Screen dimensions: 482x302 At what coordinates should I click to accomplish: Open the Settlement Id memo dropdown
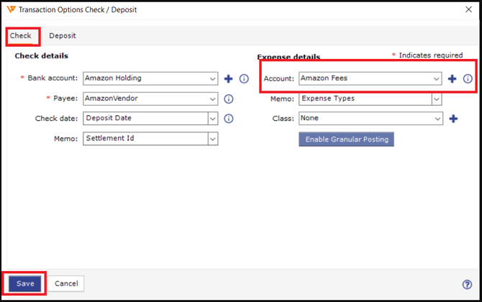coord(213,139)
